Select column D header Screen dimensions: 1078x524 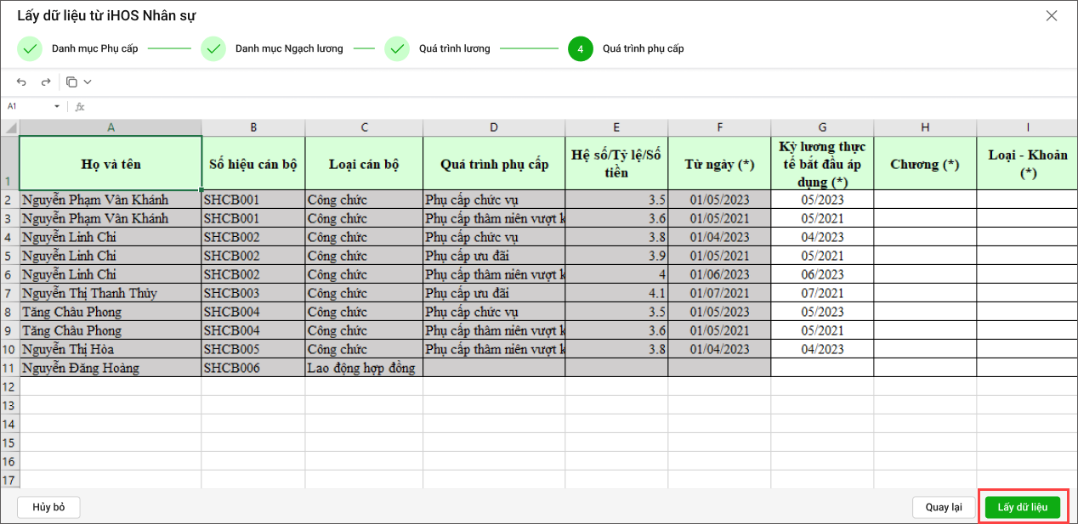[x=494, y=127]
